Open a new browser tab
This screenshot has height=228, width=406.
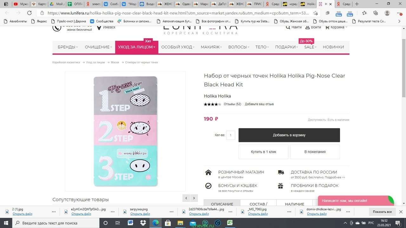(x=357, y=4)
